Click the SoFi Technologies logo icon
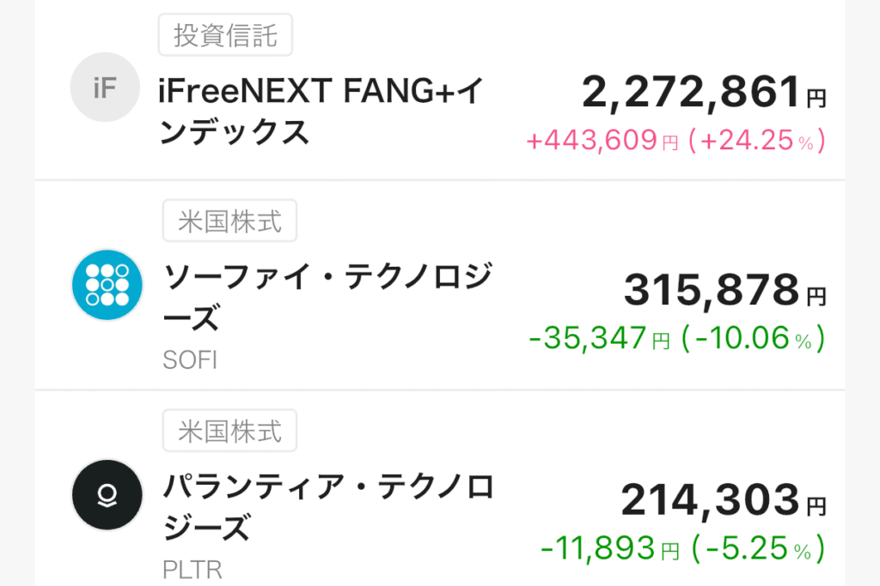 click(106, 285)
